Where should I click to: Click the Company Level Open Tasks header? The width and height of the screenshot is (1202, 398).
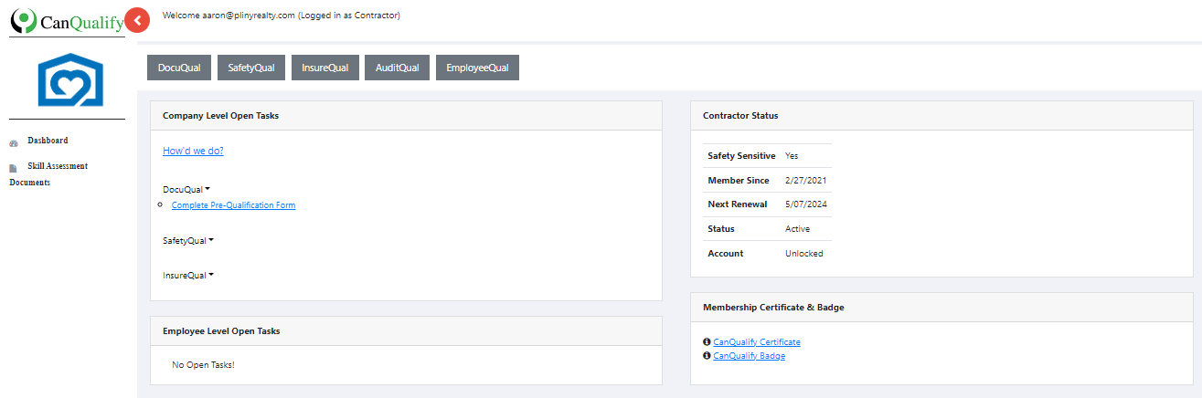406,116
